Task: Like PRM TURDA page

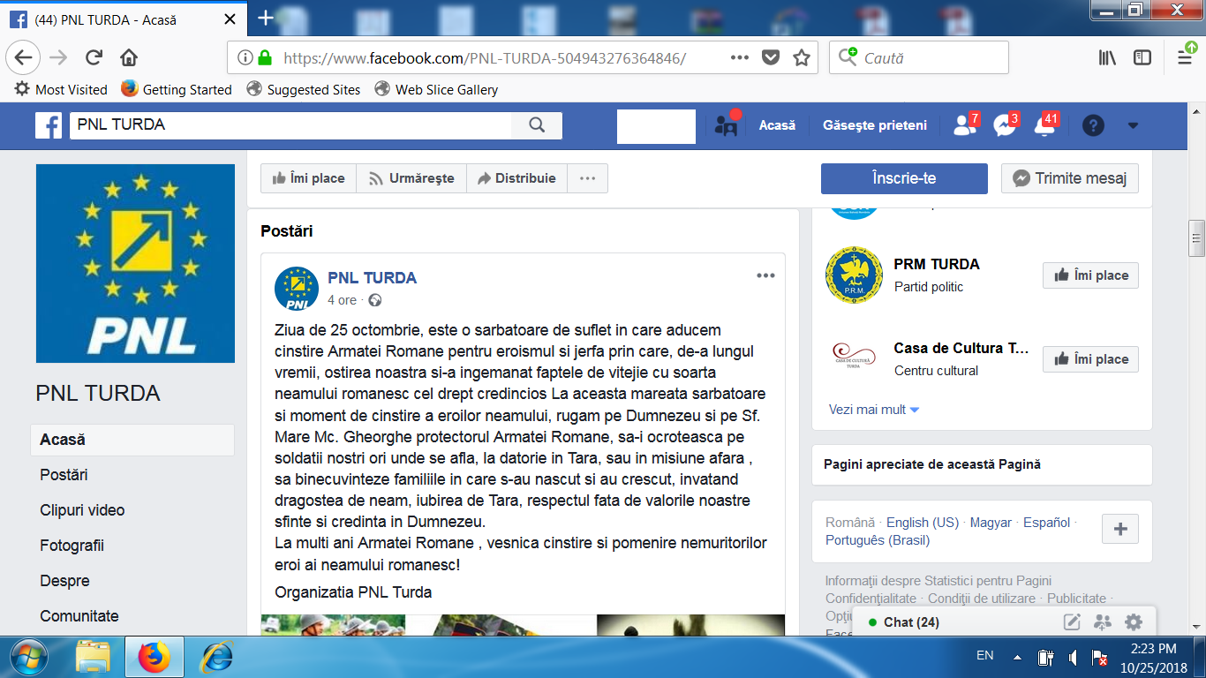Action: [x=1090, y=275]
